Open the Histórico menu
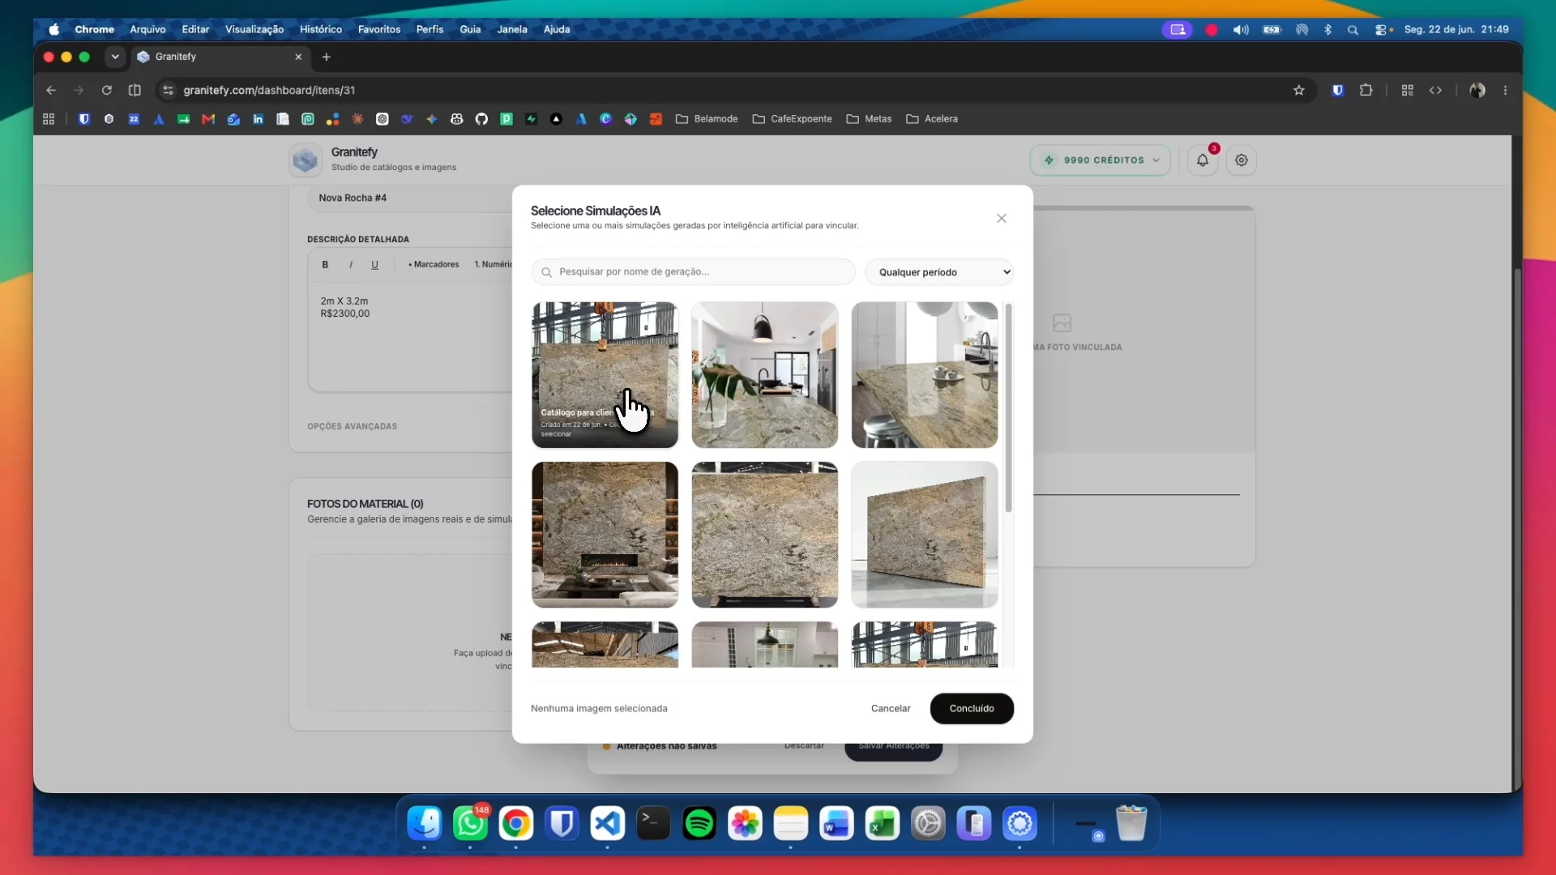This screenshot has width=1556, height=875. tap(321, 29)
